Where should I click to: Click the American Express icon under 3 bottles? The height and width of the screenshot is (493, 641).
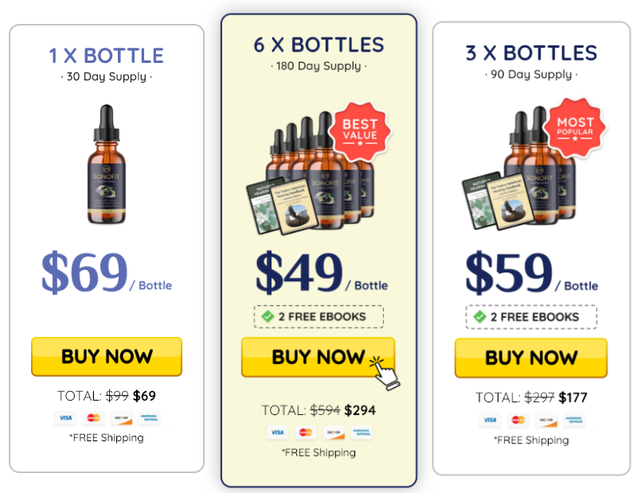pos(574,420)
